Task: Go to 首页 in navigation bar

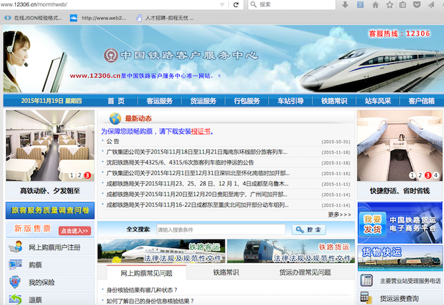Action: (x=116, y=101)
